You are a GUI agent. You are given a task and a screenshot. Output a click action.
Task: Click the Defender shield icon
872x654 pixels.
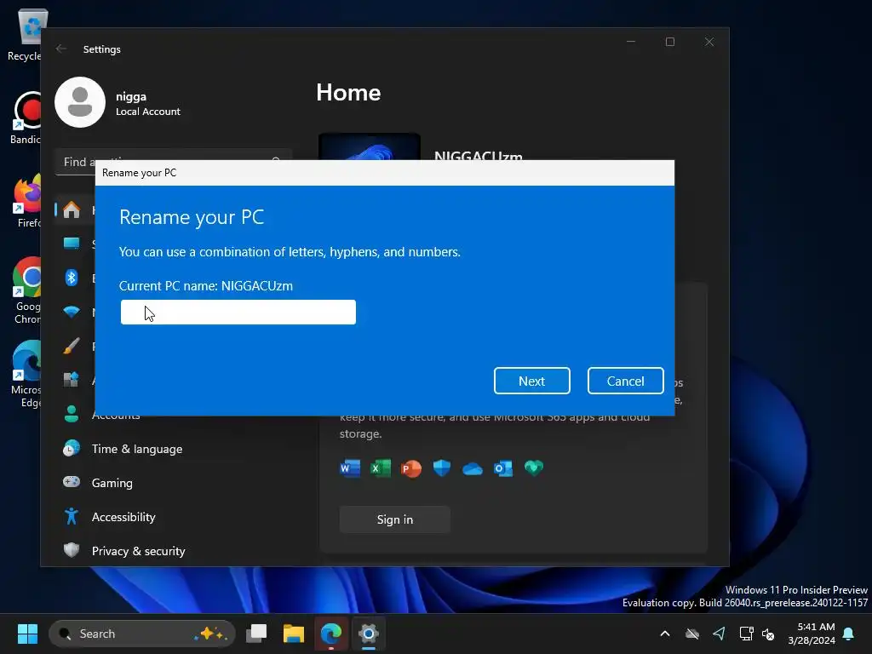pyautogui.click(x=442, y=468)
